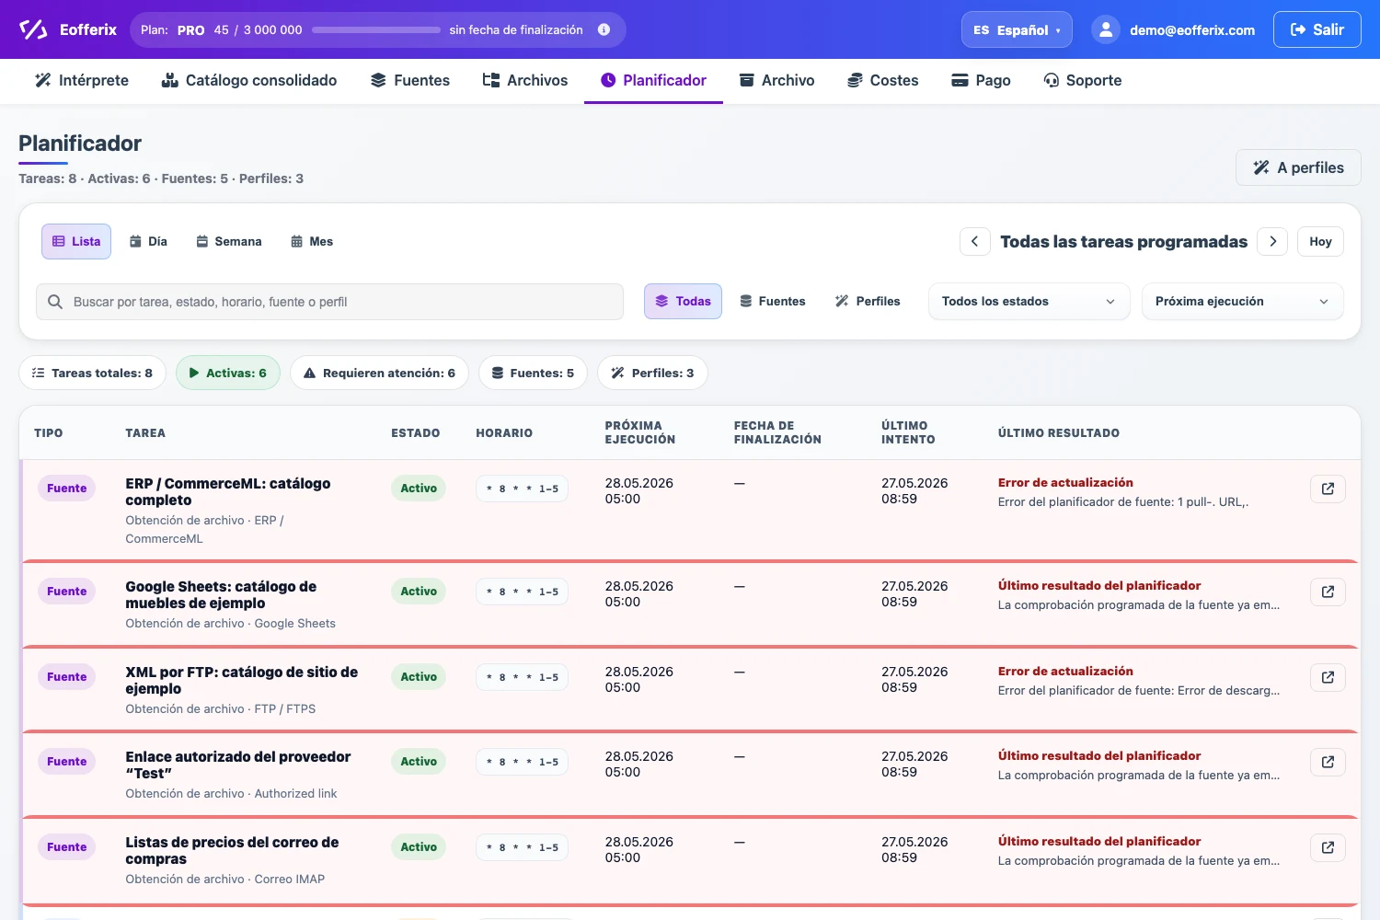Filter tasks by Perfiles type
Image resolution: width=1380 pixels, height=920 pixels.
[x=868, y=301]
